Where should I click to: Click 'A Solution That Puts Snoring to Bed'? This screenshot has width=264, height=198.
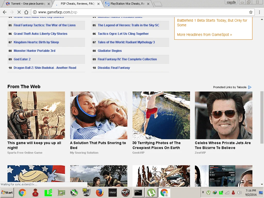(x=98, y=145)
